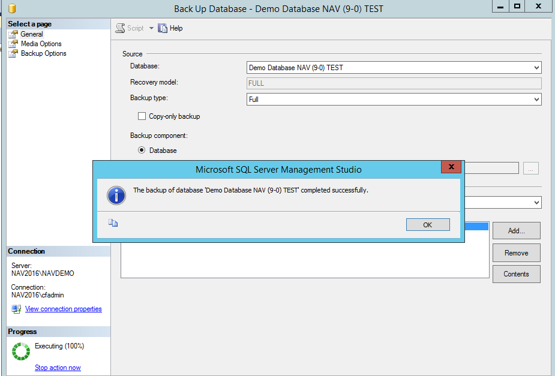Click the Remove destination button
Image resolution: width=555 pixels, height=376 pixels.
[517, 252]
